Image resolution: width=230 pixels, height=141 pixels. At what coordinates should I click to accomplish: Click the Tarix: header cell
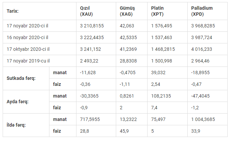click(13, 11)
